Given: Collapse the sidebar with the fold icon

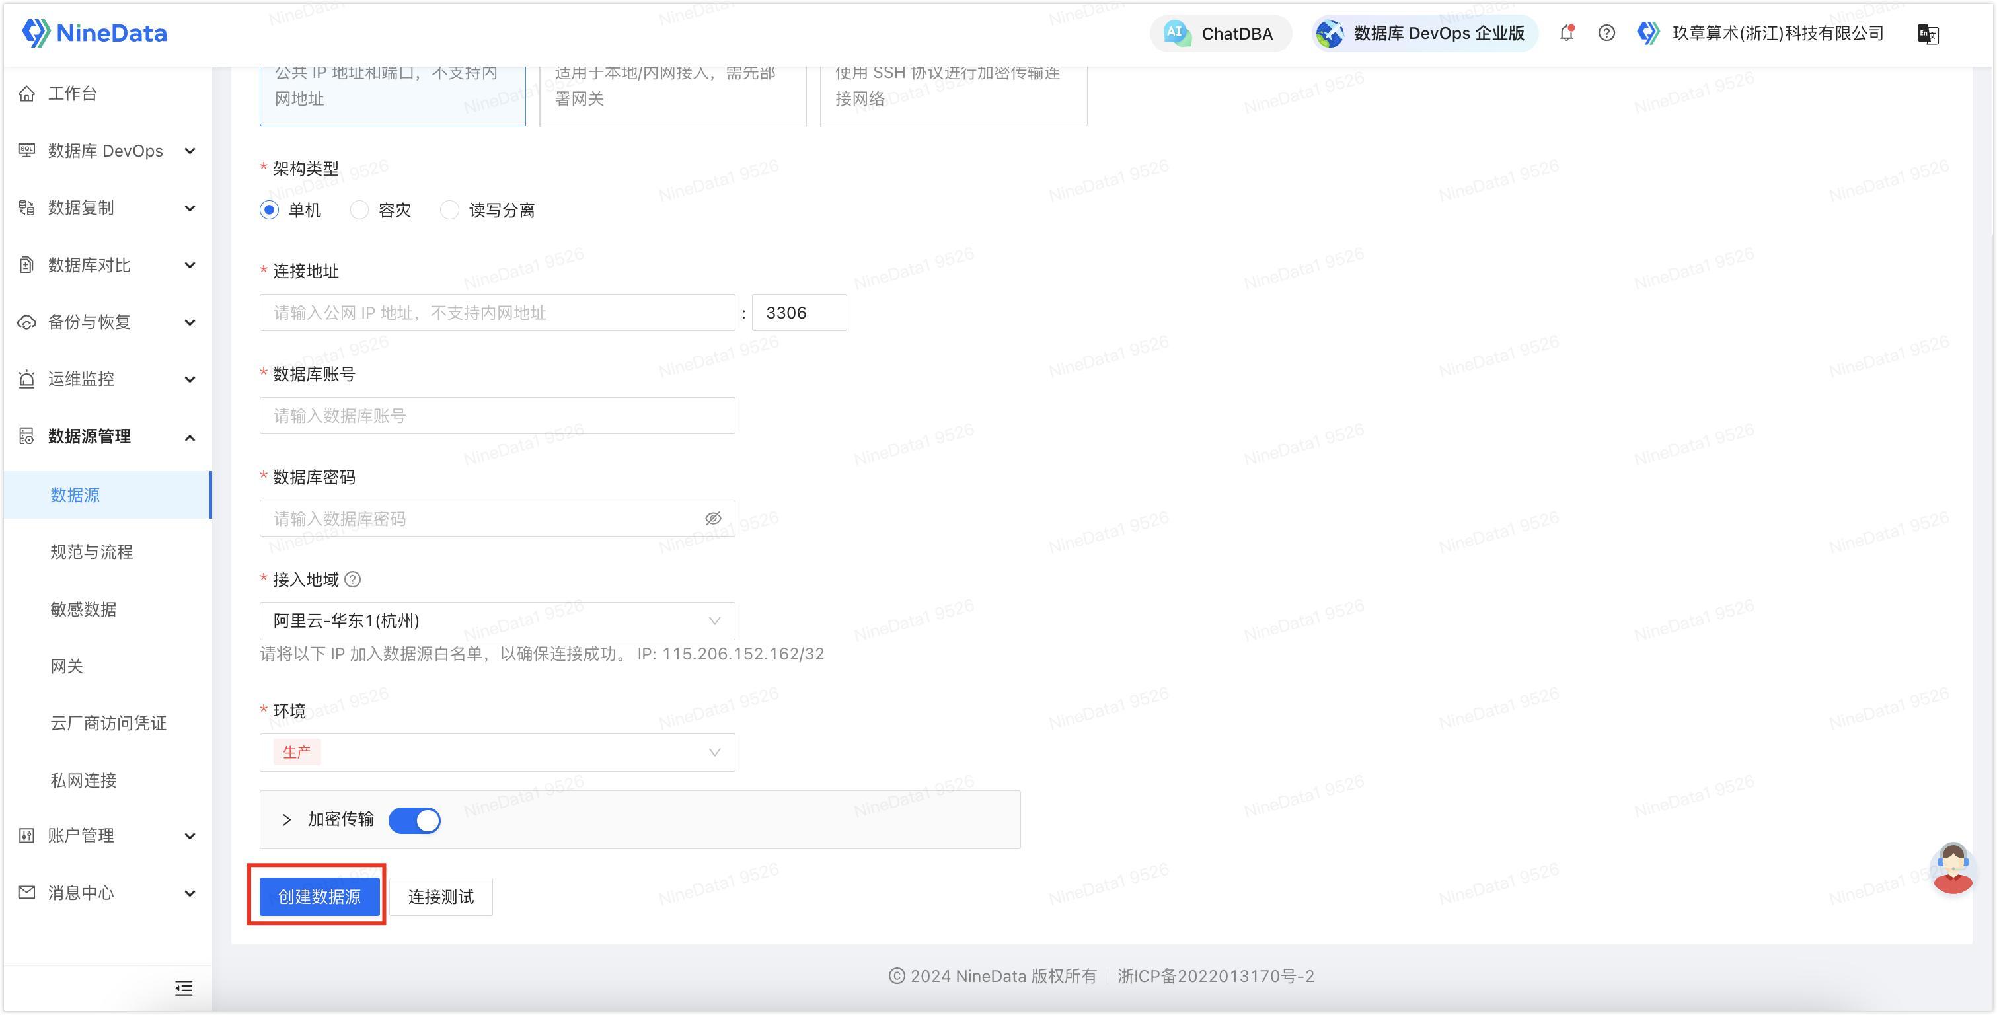Looking at the screenshot, I should 184,988.
